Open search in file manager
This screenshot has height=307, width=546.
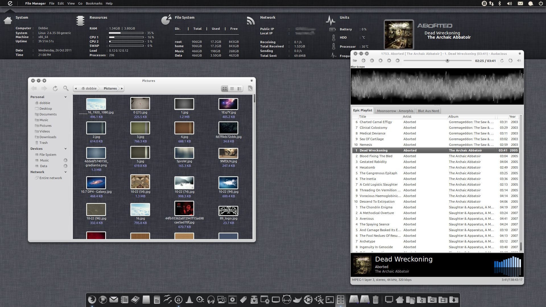click(66, 88)
